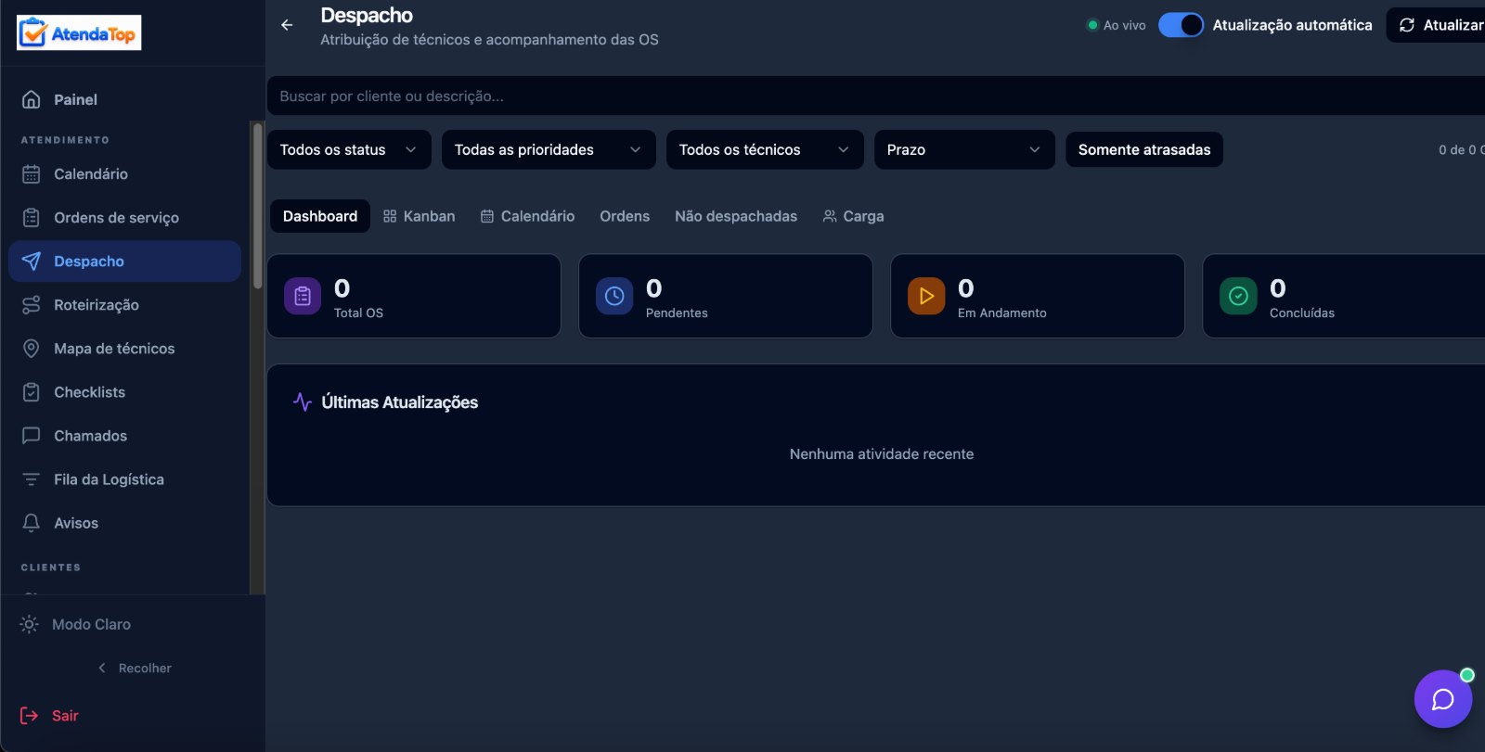
Task: Toggle the Somente atrasadas filter
Action: (1144, 149)
